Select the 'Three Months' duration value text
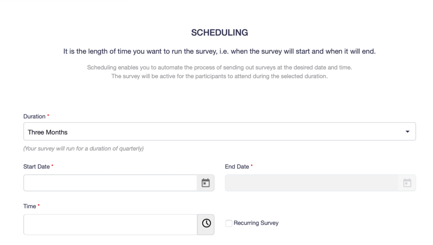 [x=48, y=132]
